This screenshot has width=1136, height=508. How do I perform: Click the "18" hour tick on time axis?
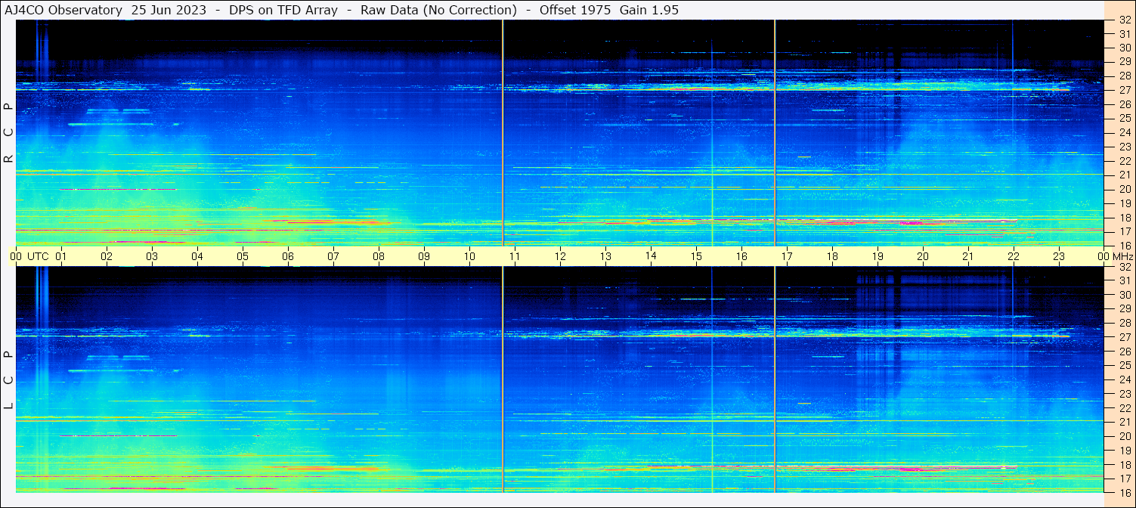[832, 256]
